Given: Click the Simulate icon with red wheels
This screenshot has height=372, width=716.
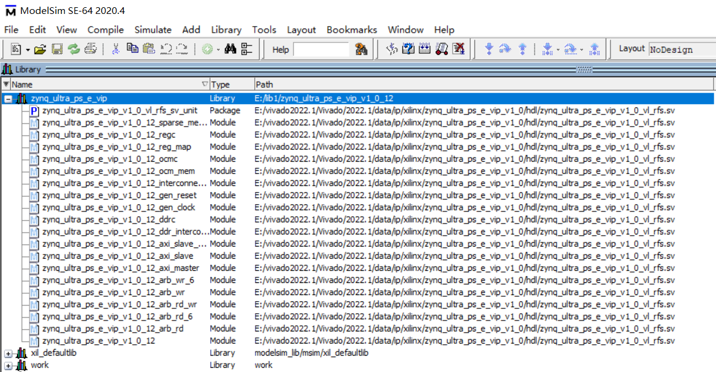Looking at the screenshot, I should tap(442, 49).
